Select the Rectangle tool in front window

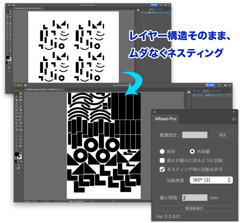(x=16, y=107)
